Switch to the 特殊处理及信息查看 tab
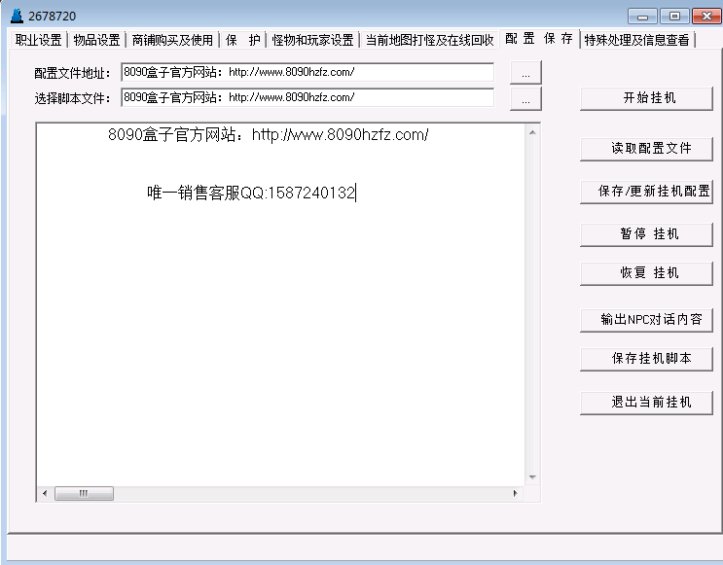723x565 pixels. coord(636,40)
